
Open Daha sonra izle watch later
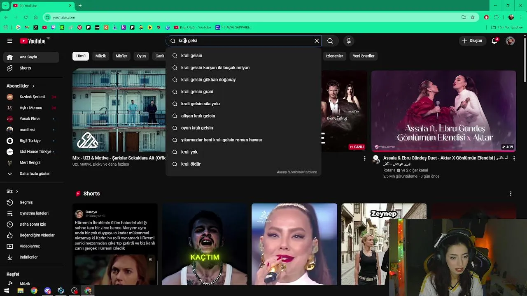point(31,224)
